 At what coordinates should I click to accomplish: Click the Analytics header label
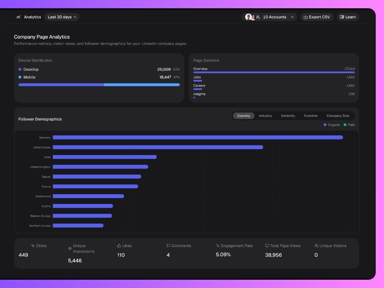(32, 17)
